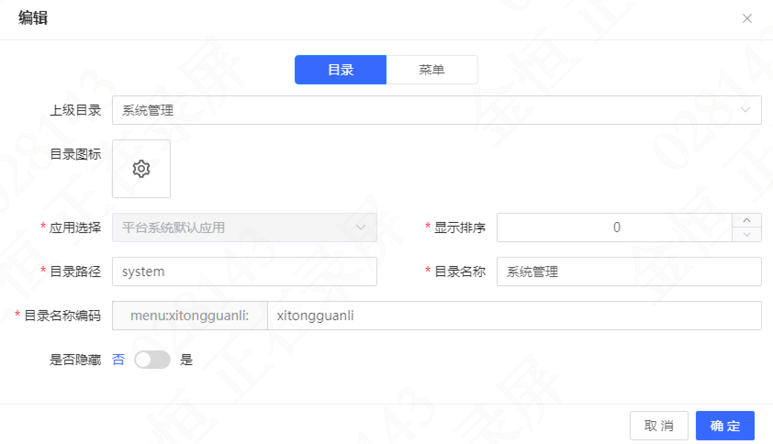Click the 目录路径 field containing system
The image size is (773, 444).
click(245, 272)
